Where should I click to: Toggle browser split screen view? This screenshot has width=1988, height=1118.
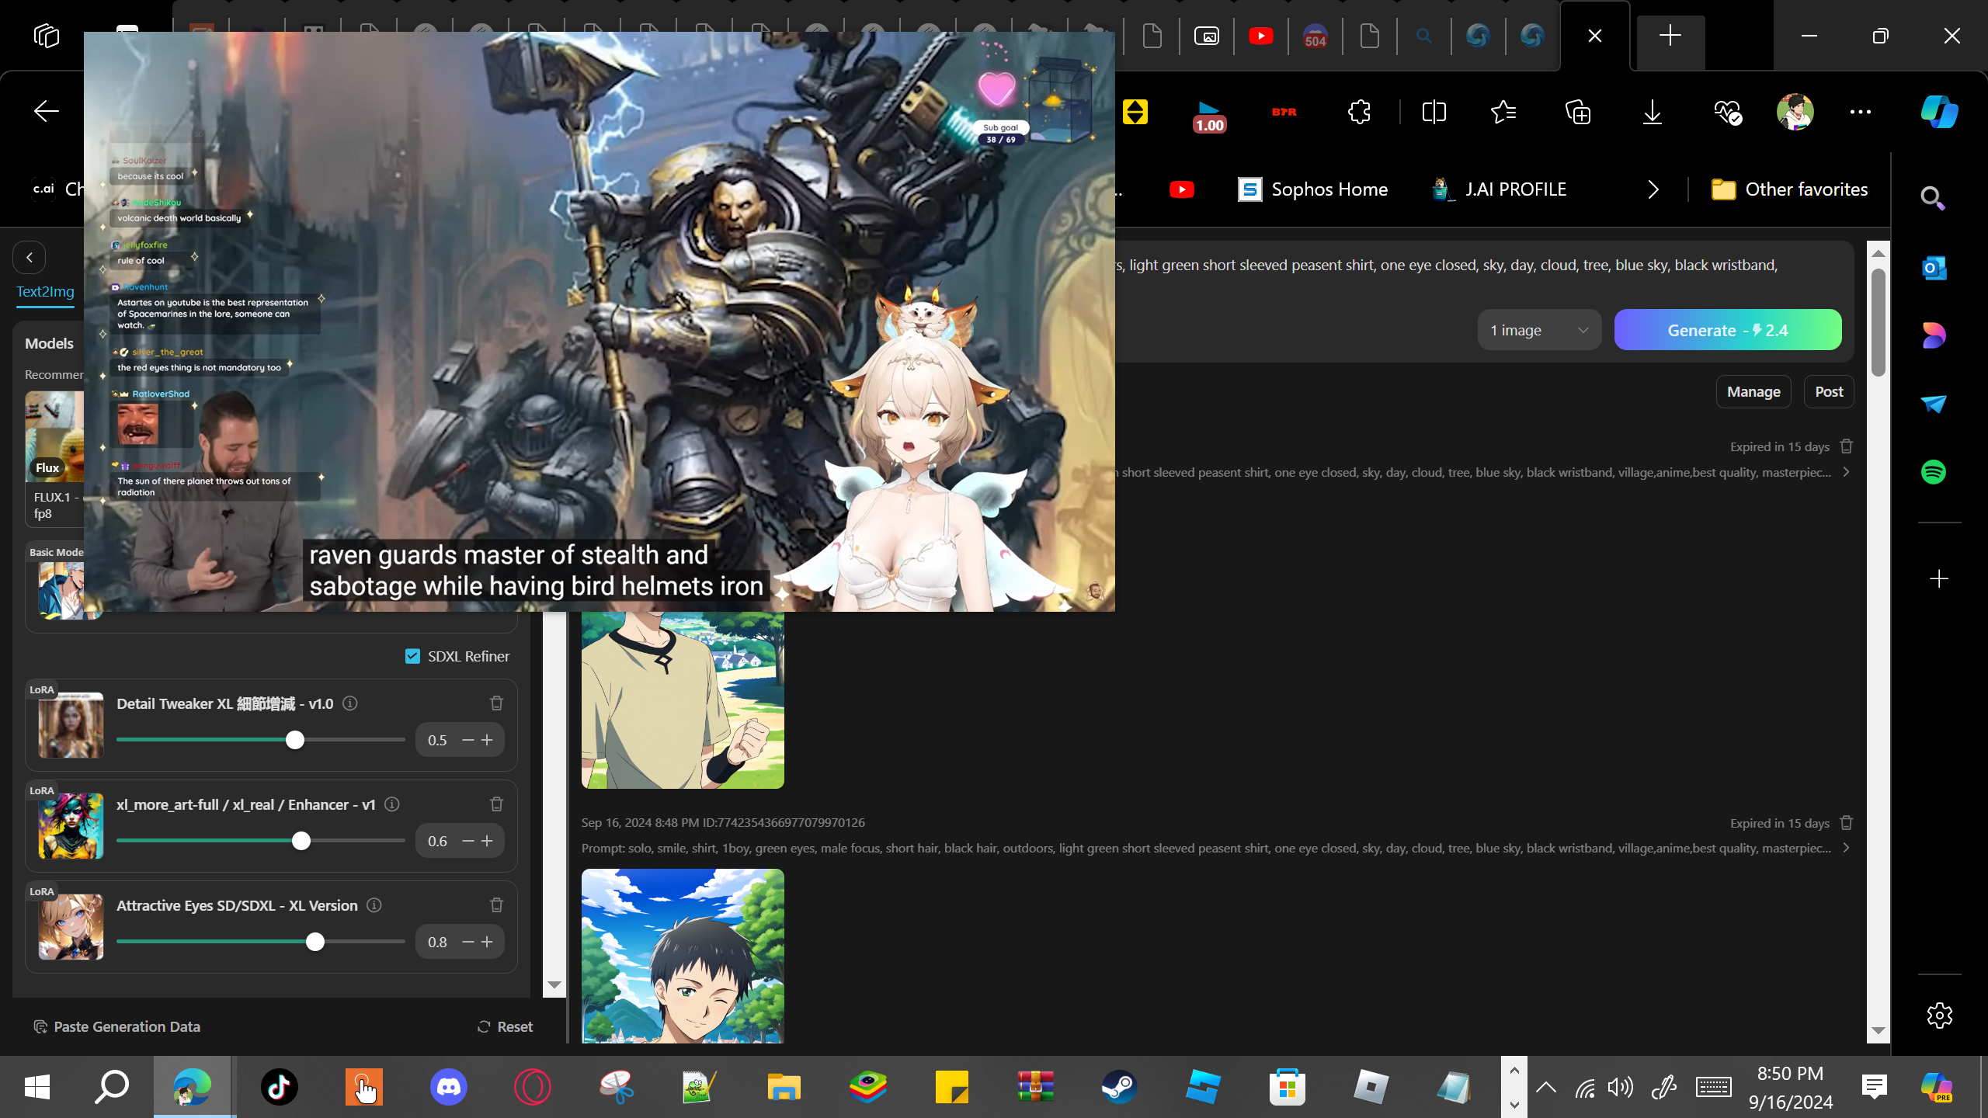tap(1434, 112)
